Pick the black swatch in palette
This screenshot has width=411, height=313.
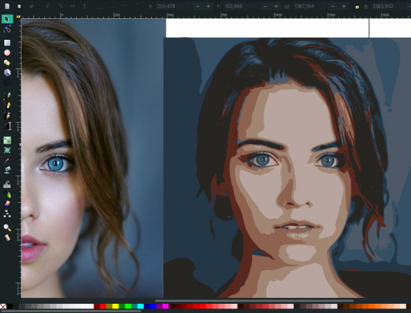tap(9, 306)
